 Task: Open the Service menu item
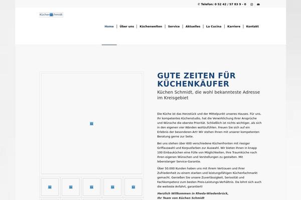pos(174,26)
